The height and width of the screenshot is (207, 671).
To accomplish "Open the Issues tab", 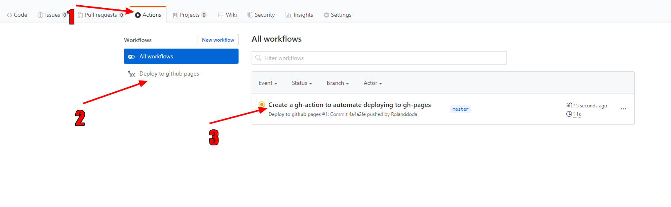I will 52,15.
